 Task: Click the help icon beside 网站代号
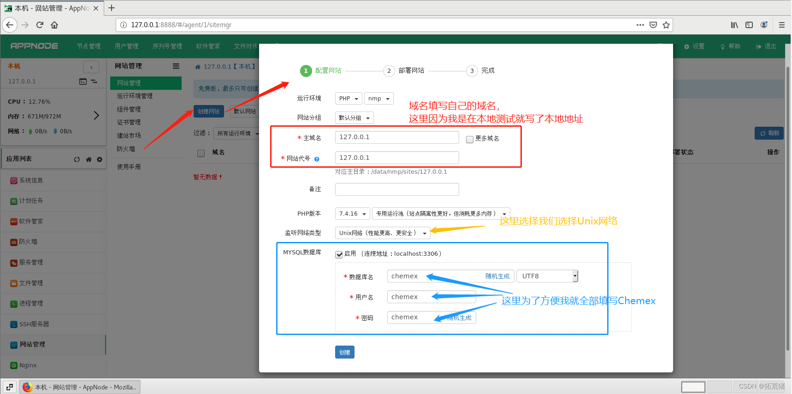317,159
